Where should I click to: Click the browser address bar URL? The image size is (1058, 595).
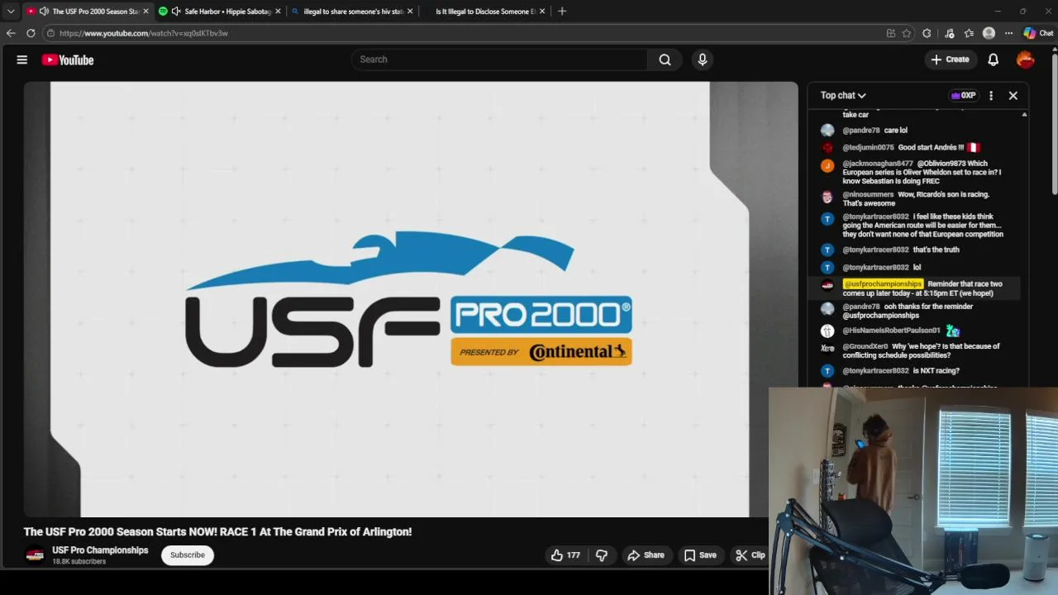(x=143, y=33)
